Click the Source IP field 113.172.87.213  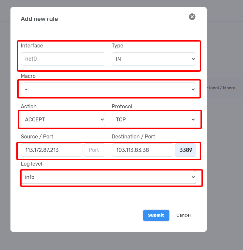[x=51, y=150]
